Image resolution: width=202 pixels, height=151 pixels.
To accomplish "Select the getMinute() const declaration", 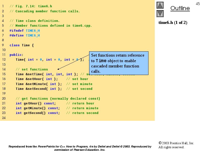I will tap(38, 108).
